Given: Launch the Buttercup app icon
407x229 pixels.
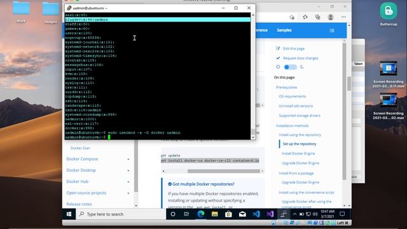Looking at the screenshot, I should tap(389, 11).
